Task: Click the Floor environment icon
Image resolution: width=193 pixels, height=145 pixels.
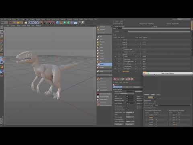Action: pyautogui.click(x=76, y=23)
